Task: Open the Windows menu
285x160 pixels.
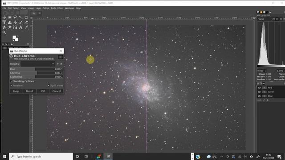Action: (x=69, y=8)
